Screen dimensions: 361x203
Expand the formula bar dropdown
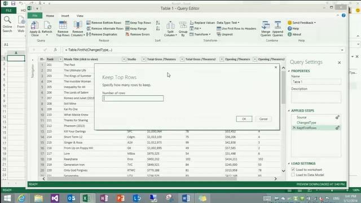pos(342,50)
